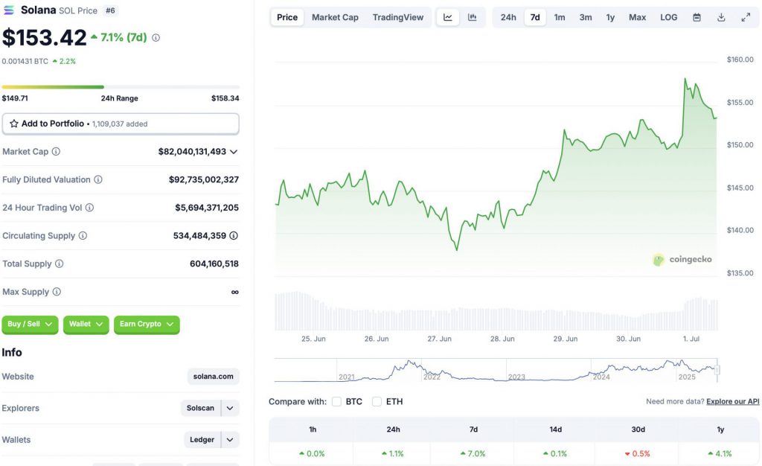Expand the Wallets chevron next to Ledger
Image resolution: width=762 pixels, height=466 pixels.
click(230, 440)
